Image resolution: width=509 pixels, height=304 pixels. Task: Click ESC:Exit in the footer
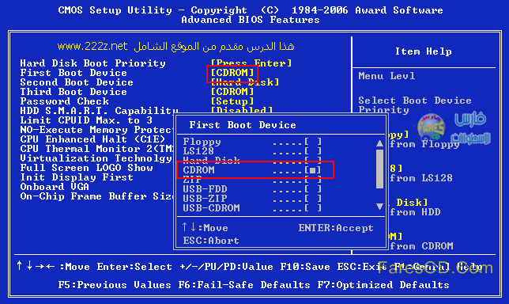point(362,267)
